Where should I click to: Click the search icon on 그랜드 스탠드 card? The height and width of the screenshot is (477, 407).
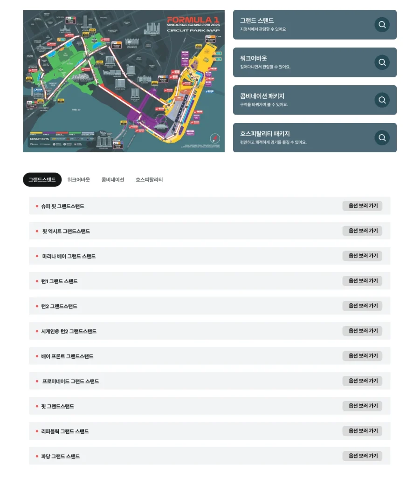pos(382,25)
